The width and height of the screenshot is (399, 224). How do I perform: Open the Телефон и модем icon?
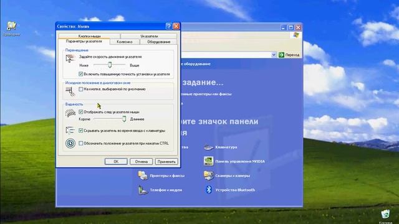(143, 190)
